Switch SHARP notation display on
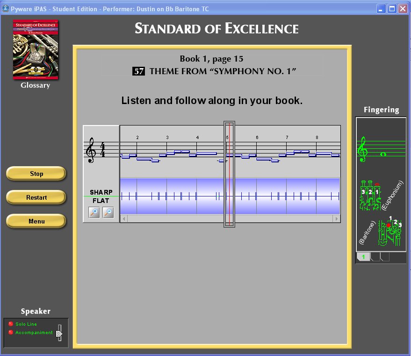The height and width of the screenshot is (356, 411). click(x=100, y=191)
